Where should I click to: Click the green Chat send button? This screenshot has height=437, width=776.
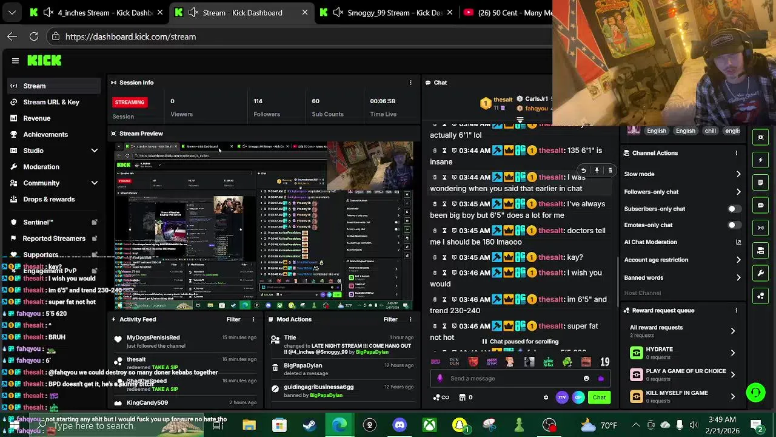(x=599, y=398)
